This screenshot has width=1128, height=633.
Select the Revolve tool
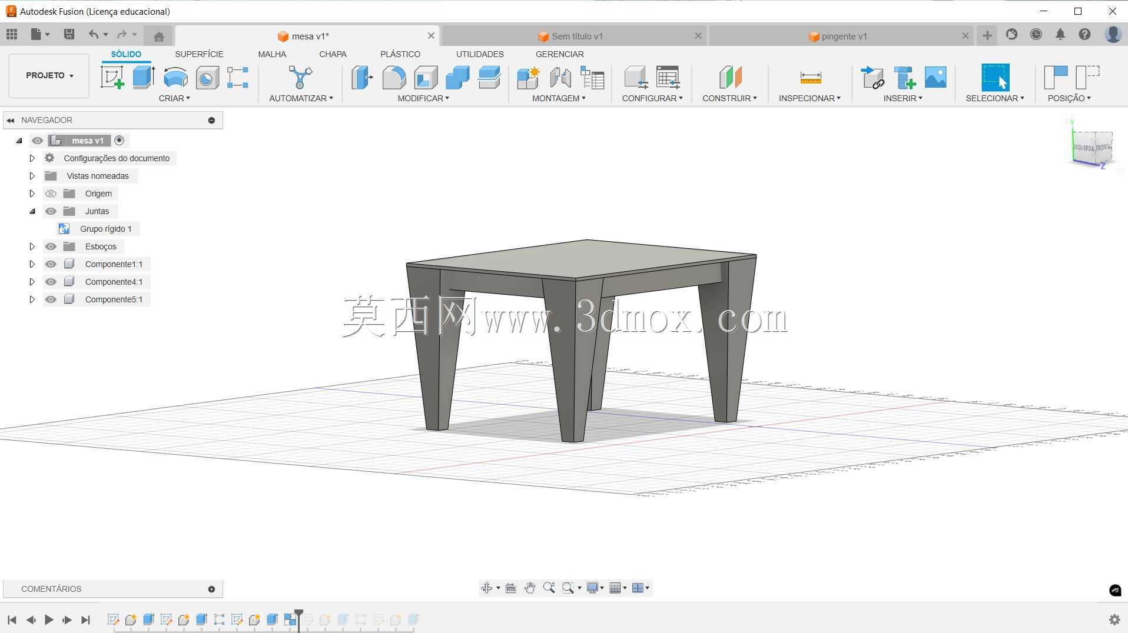coord(175,77)
